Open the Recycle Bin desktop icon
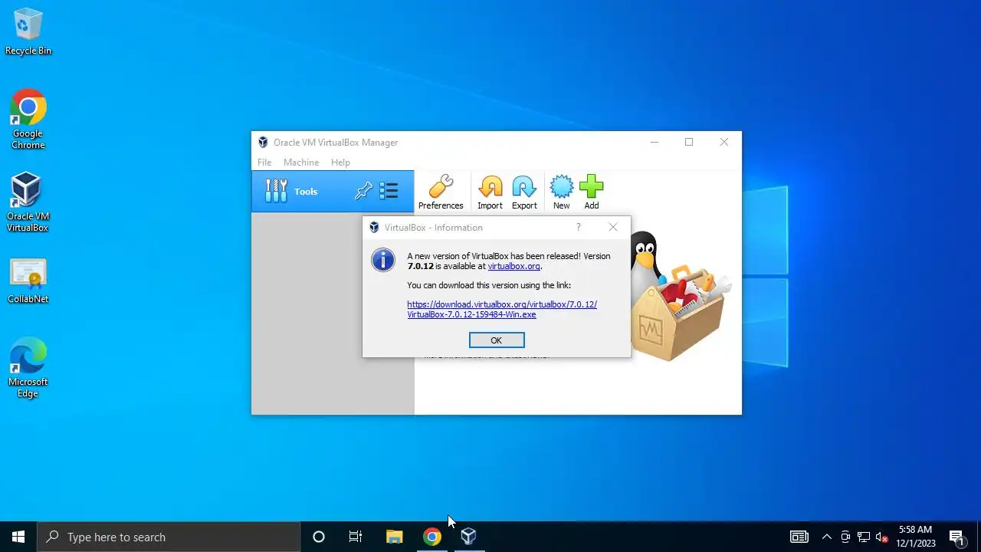 [28, 31]
